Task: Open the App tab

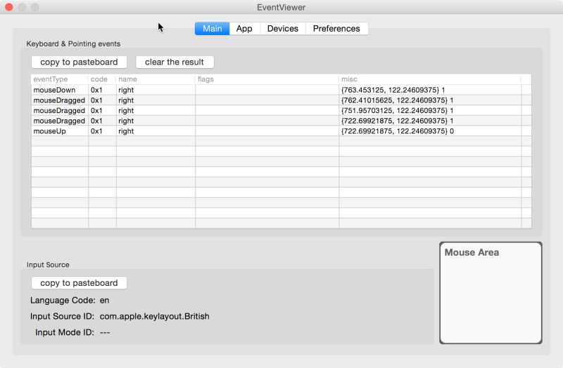Action: pos(244,29)
